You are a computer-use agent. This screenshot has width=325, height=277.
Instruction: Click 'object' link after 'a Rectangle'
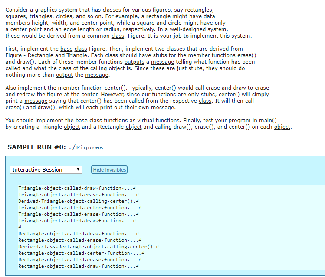click(x=134, y=127)
